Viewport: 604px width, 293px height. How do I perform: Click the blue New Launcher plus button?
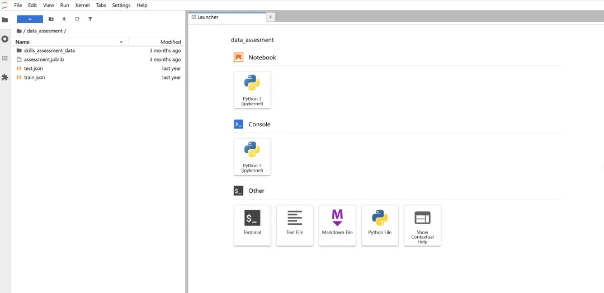[x=30, y=19]
